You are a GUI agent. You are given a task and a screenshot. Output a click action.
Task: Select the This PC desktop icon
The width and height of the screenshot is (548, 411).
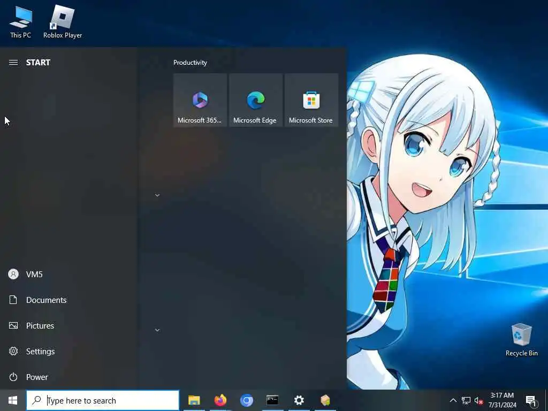(x=21, y=21)
